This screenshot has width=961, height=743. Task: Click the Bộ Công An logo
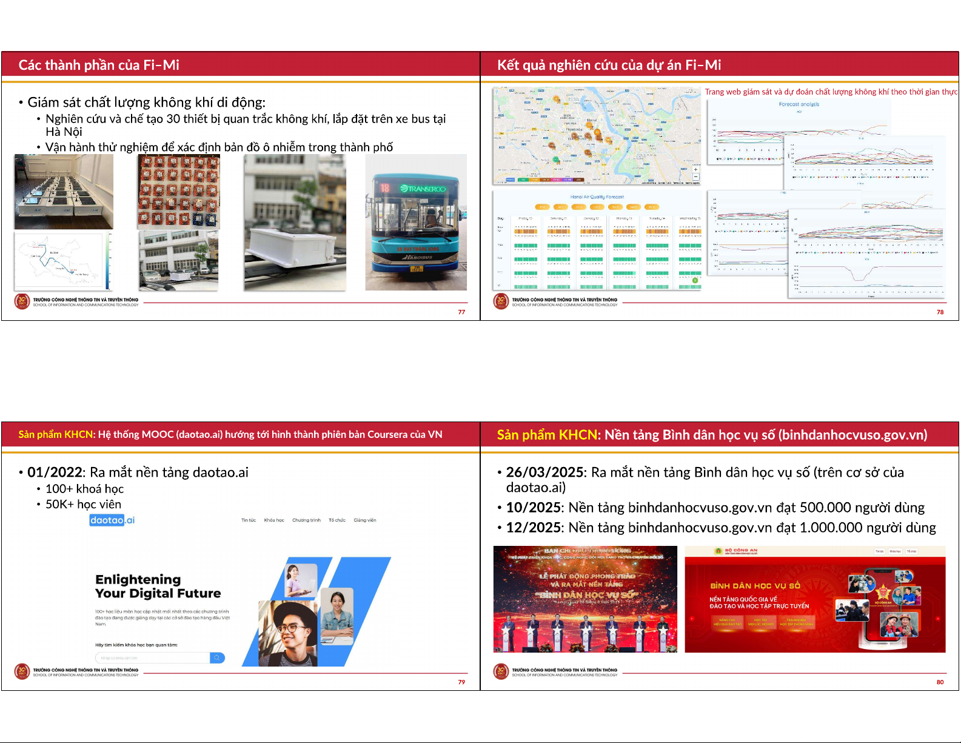719,551
